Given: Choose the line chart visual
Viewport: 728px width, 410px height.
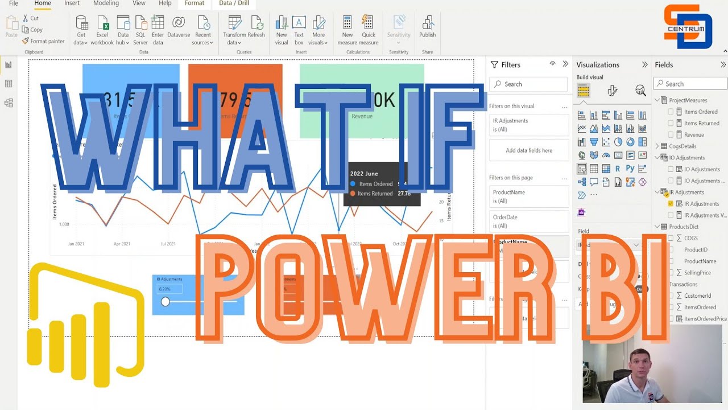Looking at the screenshot, I should click(x=582, y=129).
